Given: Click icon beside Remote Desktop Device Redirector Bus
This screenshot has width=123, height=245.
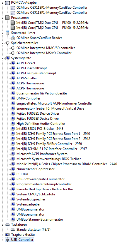Looking at the screenshot, I should click(x=13, y=189).
